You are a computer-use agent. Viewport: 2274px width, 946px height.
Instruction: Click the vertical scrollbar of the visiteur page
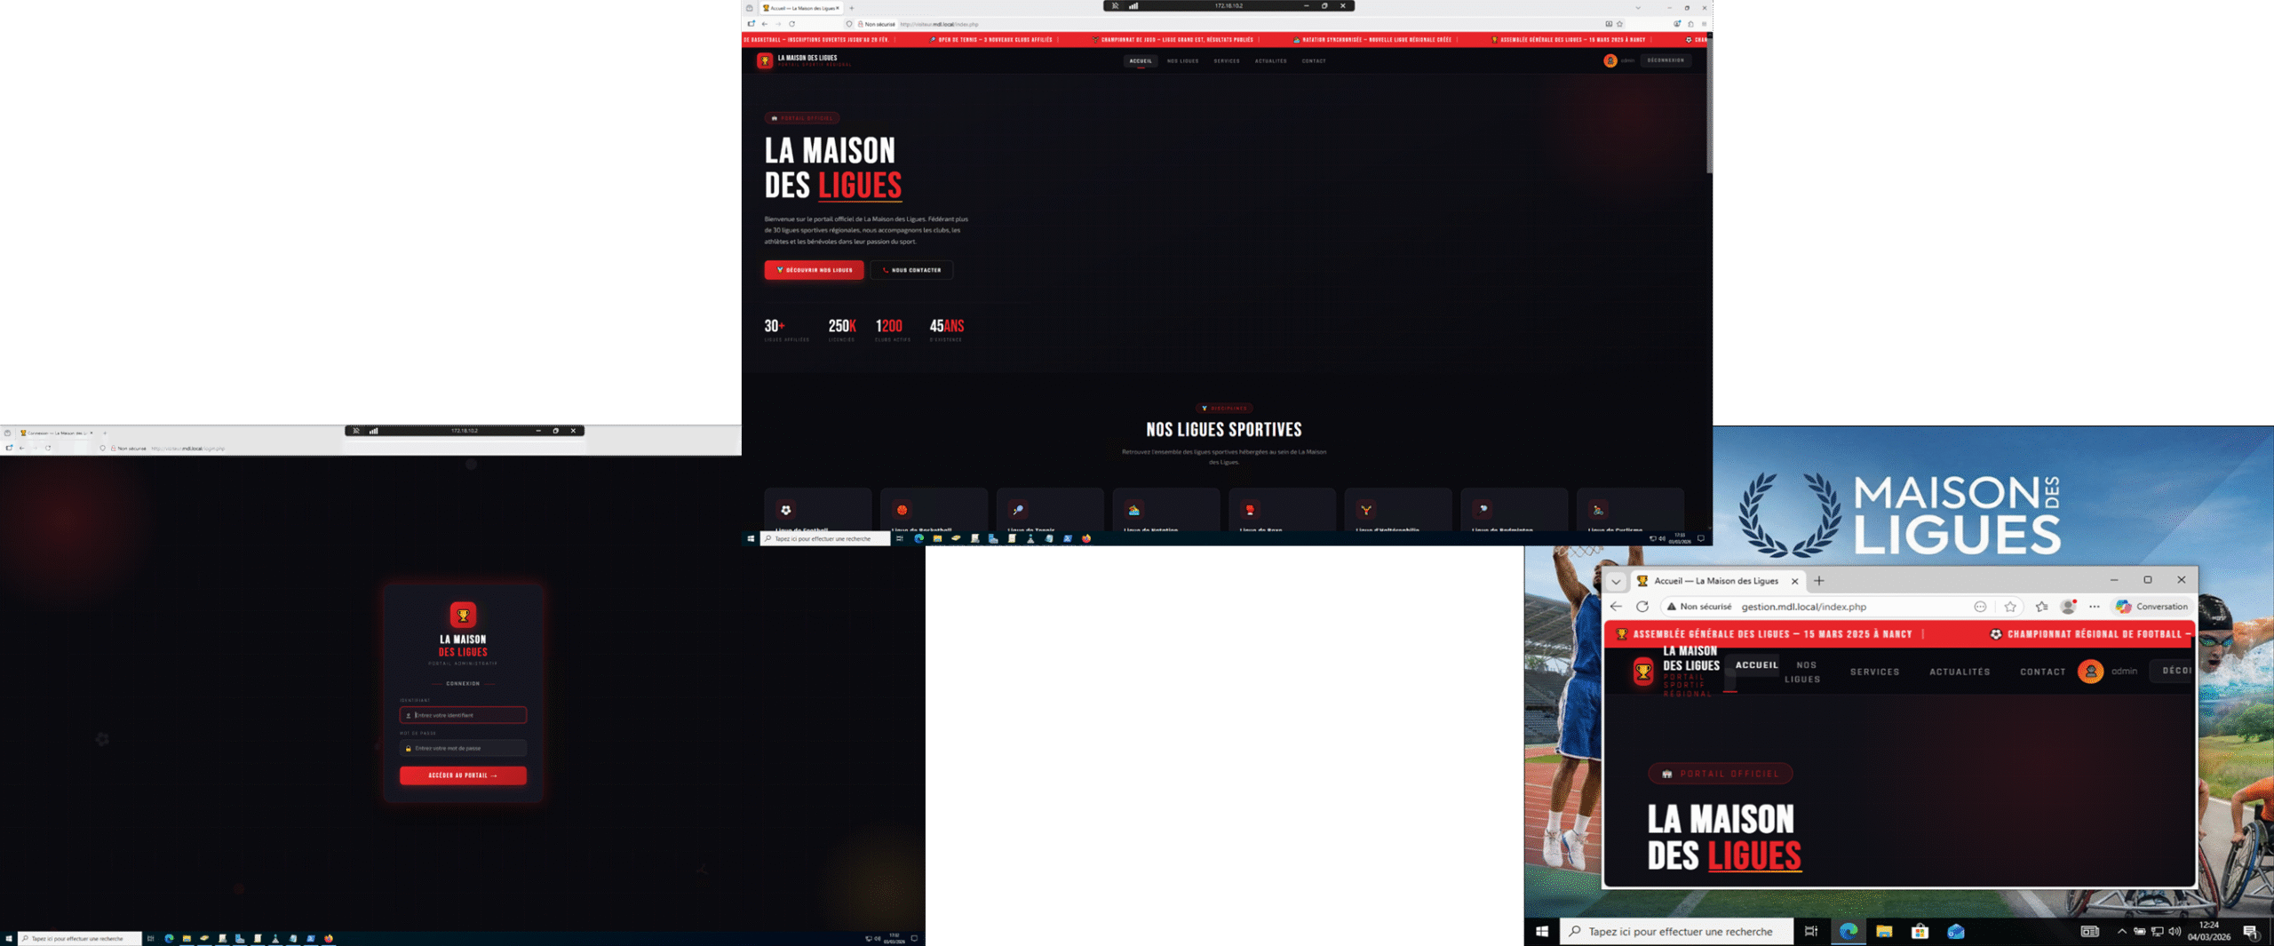(1708, 107)
